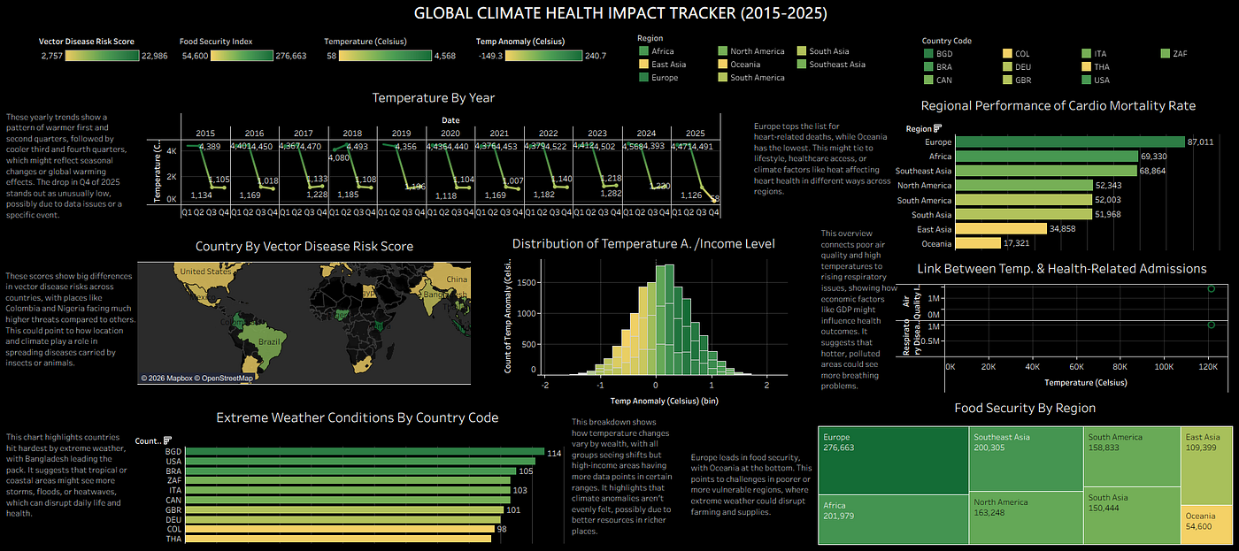Click the Air Quality scatter point
The height and width of the screenshot is (551, 1239).
(x=1211, y=289)
